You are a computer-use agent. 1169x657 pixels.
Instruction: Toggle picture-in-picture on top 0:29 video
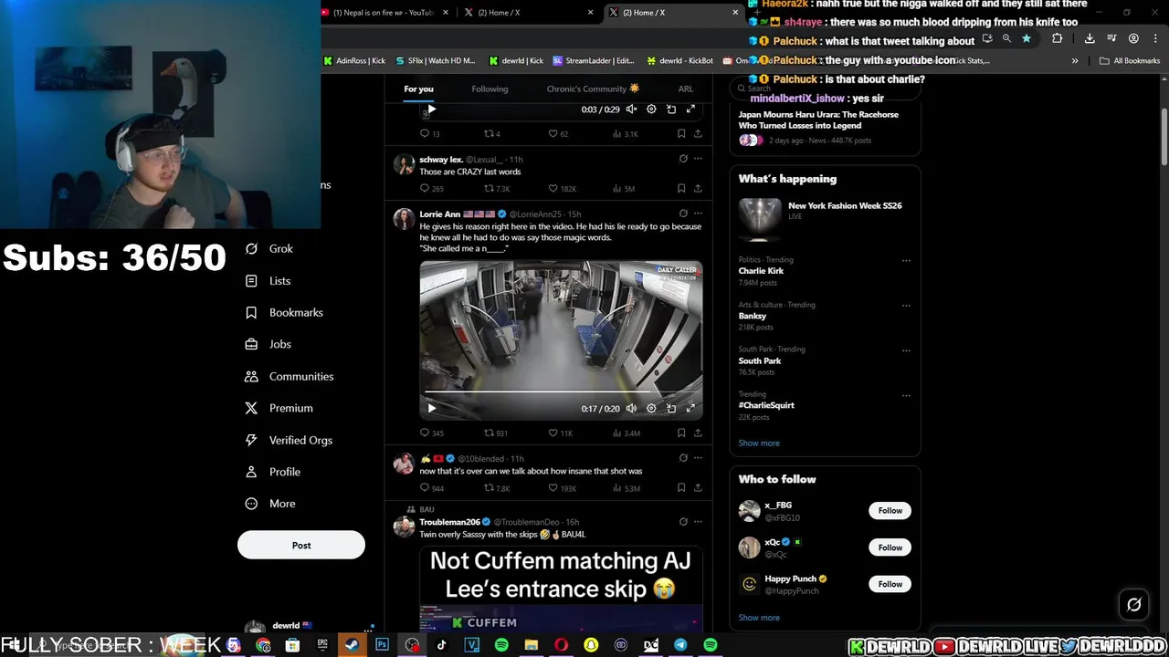pyautogui.click(x=671, y=109)
